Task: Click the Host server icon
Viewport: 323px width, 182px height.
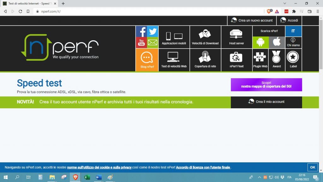Action: pyautogui.click(x=237, y=37)
